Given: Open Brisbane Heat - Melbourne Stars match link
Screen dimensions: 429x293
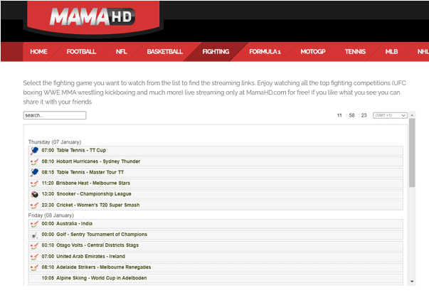Looking at the screenshot, I should pyautogui.click(x=95, y=183).
